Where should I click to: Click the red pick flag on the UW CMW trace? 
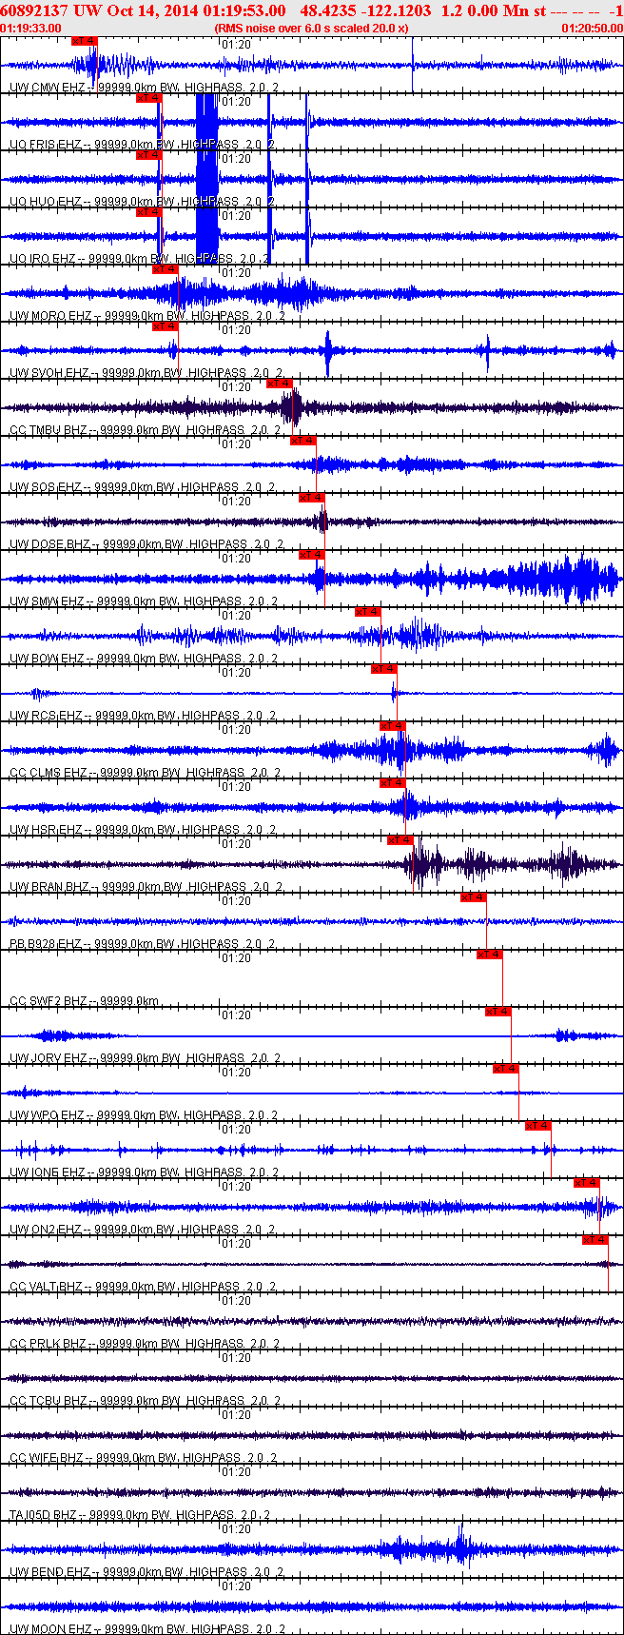pos(85,41)
